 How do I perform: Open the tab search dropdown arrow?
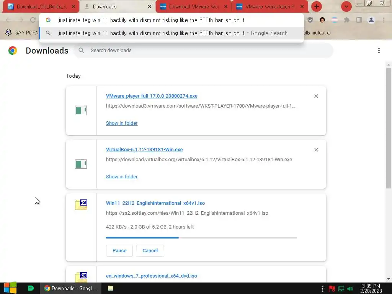346,7
